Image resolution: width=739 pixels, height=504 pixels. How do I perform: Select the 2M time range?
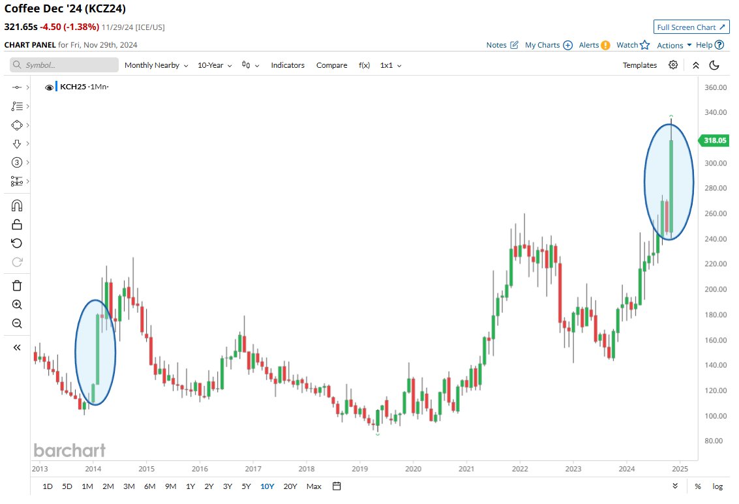pyautogui.click(x=108, y=486)
